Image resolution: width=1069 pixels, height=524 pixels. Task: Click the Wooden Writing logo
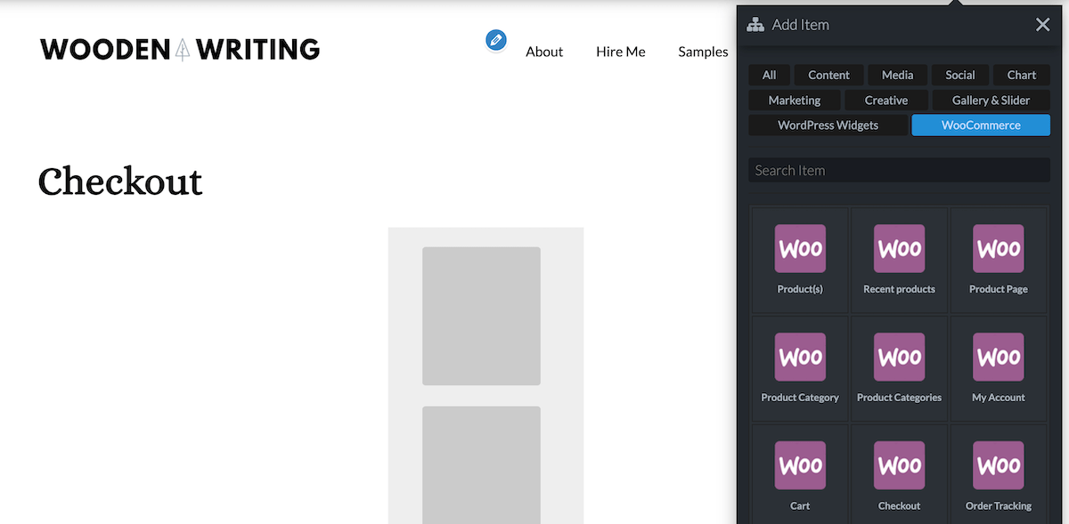(180, 49)
